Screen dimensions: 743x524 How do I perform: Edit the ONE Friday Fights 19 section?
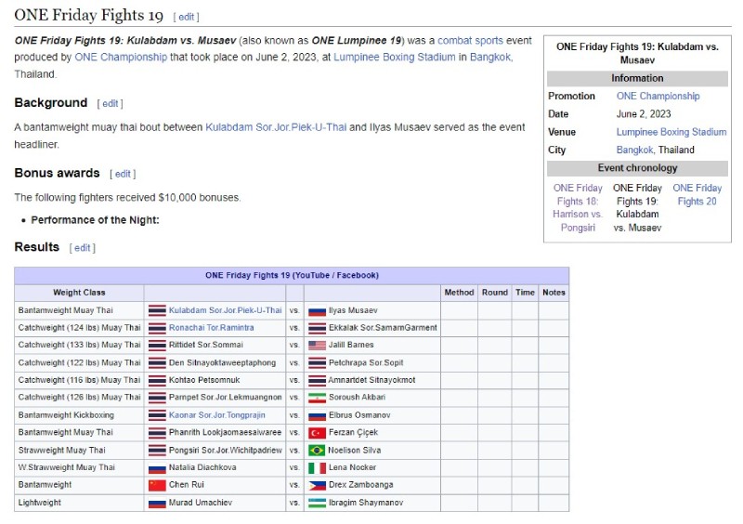pos(187,17)
